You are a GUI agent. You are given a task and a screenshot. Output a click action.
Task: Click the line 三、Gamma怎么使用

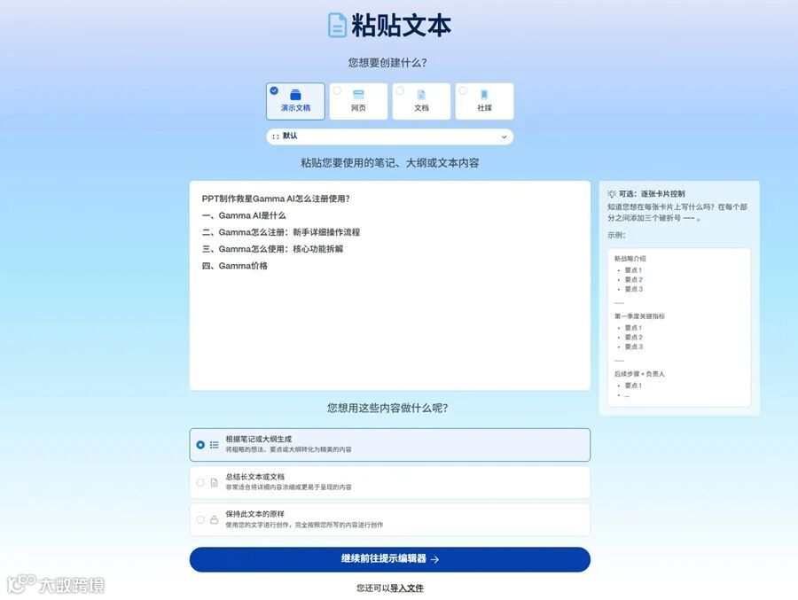coord(273,249)
